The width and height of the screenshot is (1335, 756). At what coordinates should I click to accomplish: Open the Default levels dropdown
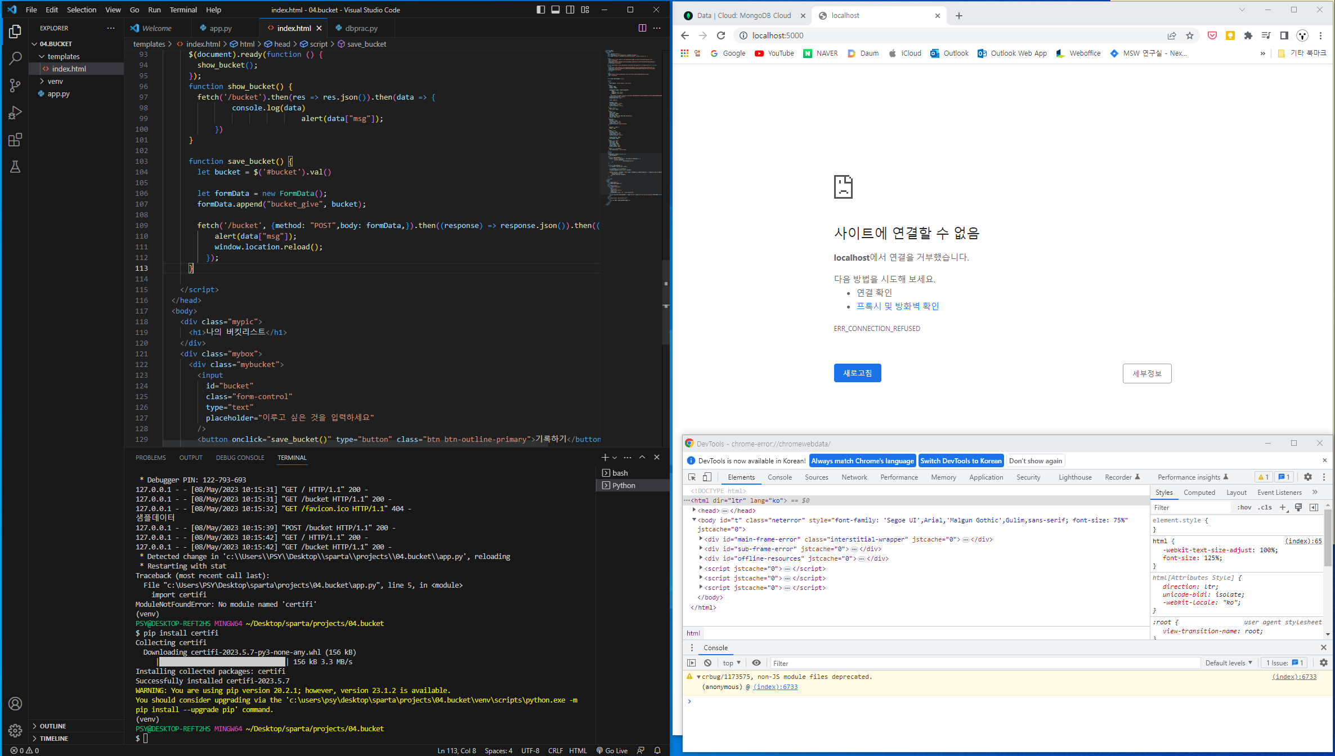pos(1229,663)
